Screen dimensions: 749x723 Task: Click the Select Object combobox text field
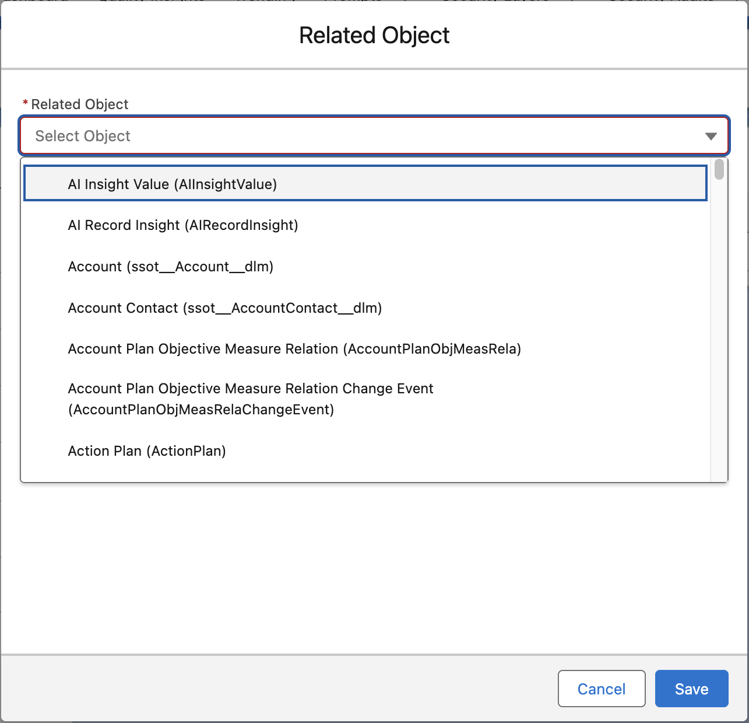pos(373,136)
